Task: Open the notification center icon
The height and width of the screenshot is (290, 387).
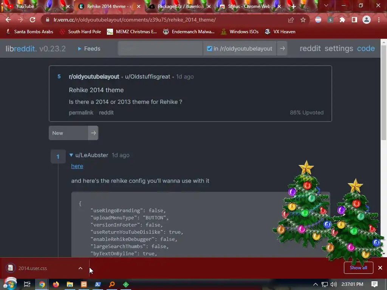Action: click(375, 284)
